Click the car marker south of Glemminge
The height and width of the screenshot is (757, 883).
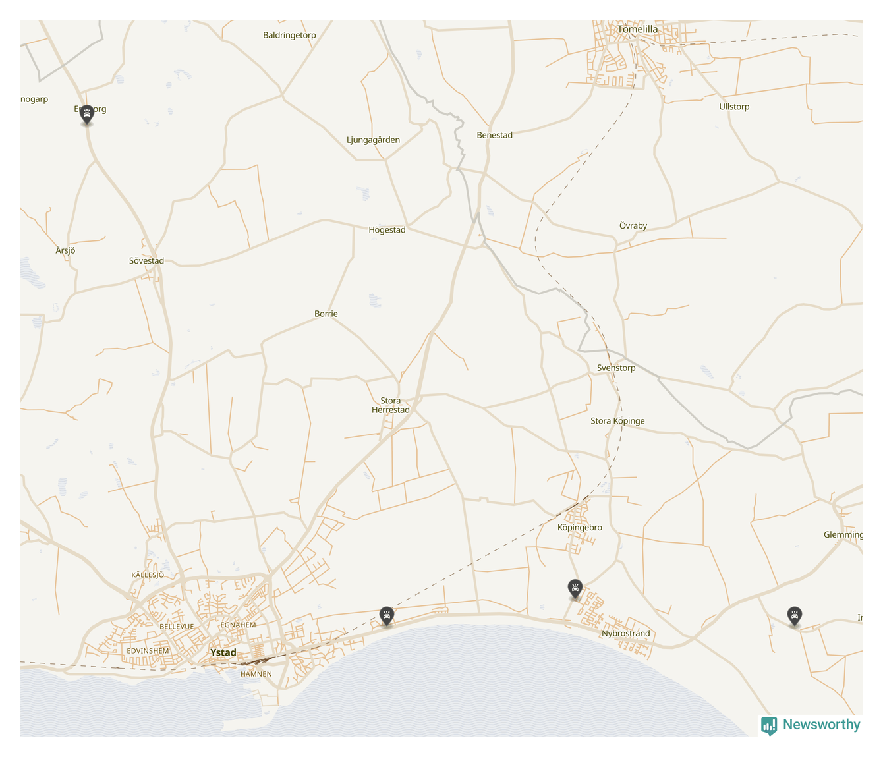tap(795, 617)
